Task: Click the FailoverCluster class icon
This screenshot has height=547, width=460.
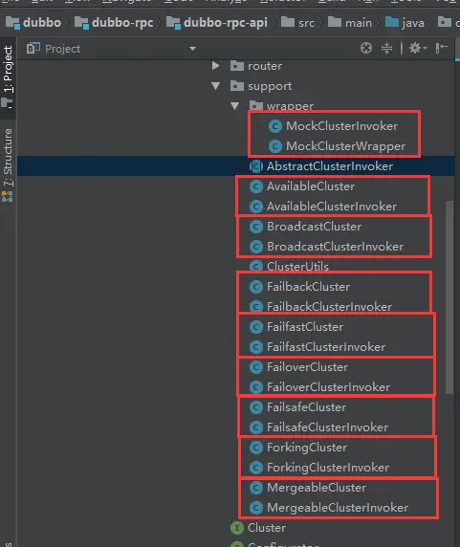Action: pyautogui.click(x=256, y=367)
